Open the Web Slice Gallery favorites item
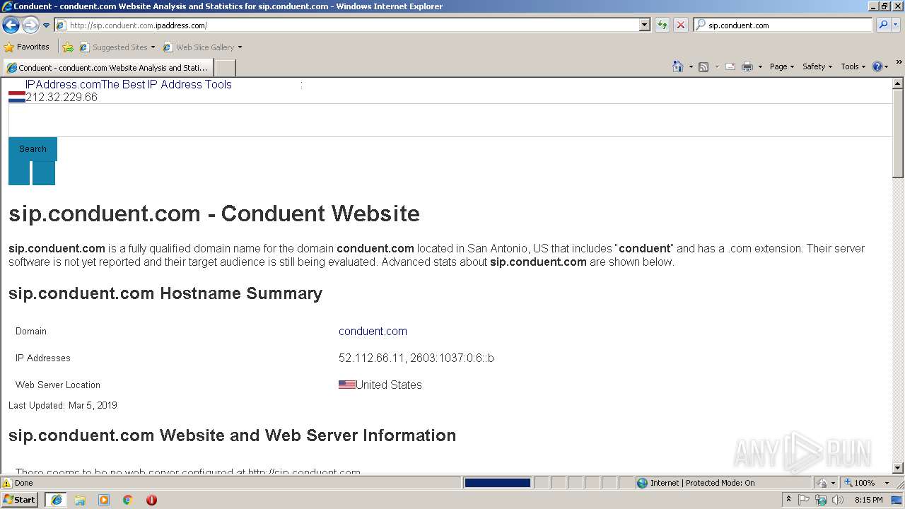The width and height of the screenshot is (905, 509). click(x=202, y=47)
